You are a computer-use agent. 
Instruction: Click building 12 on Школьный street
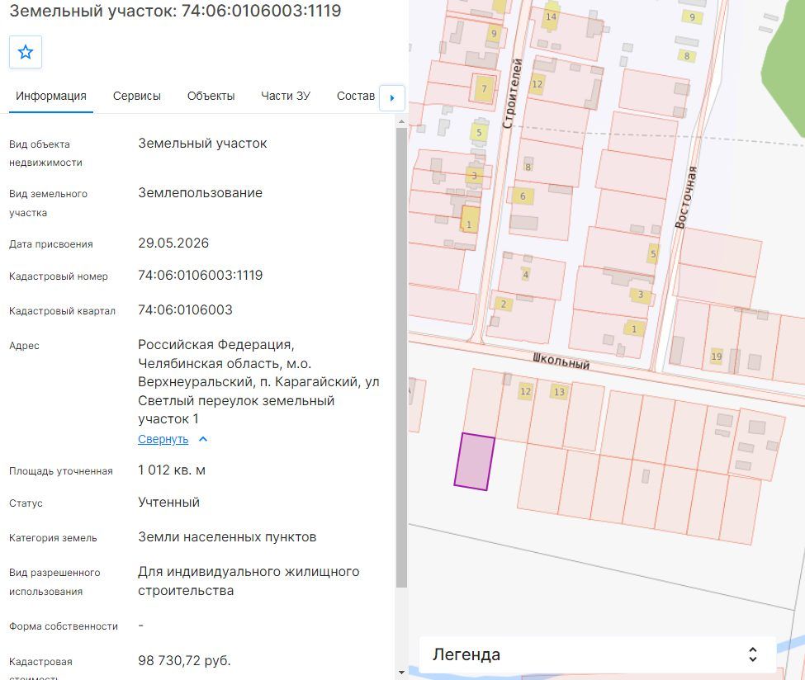click(525, 391)
